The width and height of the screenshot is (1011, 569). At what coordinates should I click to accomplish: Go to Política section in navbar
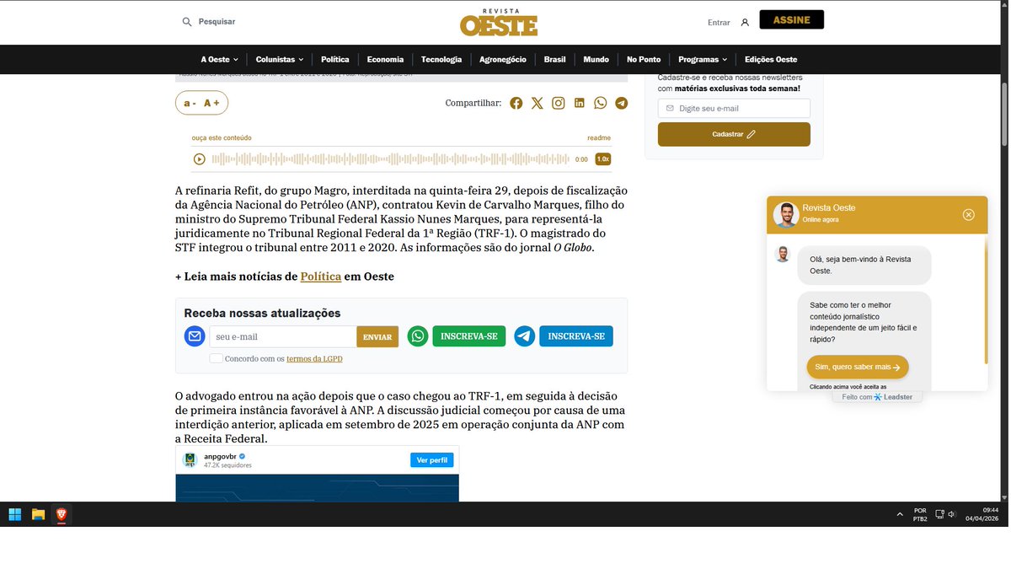click(x=335, y=59)
